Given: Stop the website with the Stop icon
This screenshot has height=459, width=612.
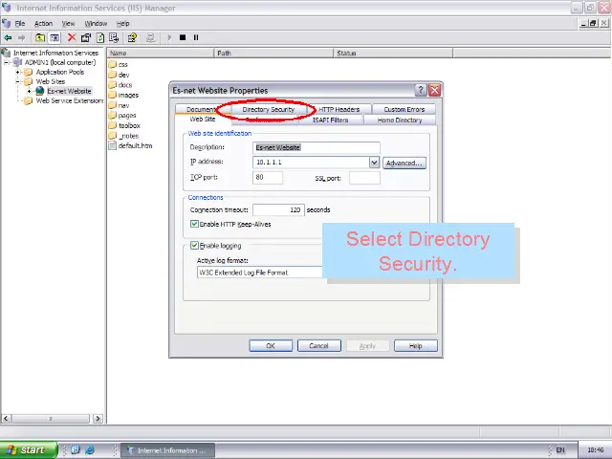Looking at the screenshot, I should (183, 37).
